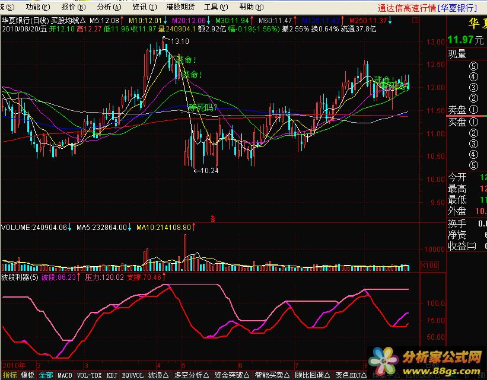This screenshot has height=380, width=487.
Task: Open the 功能(F) menu
Action: [x=37, y=7]
